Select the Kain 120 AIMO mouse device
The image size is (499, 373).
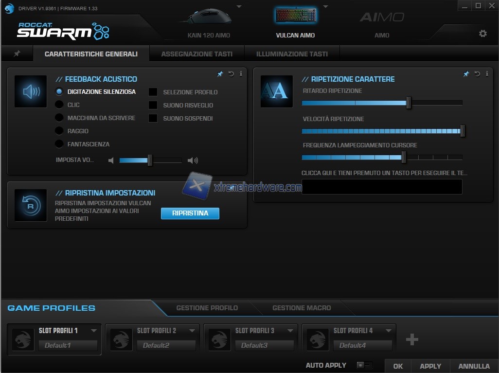pyautogui.click(x=209, y=22)
